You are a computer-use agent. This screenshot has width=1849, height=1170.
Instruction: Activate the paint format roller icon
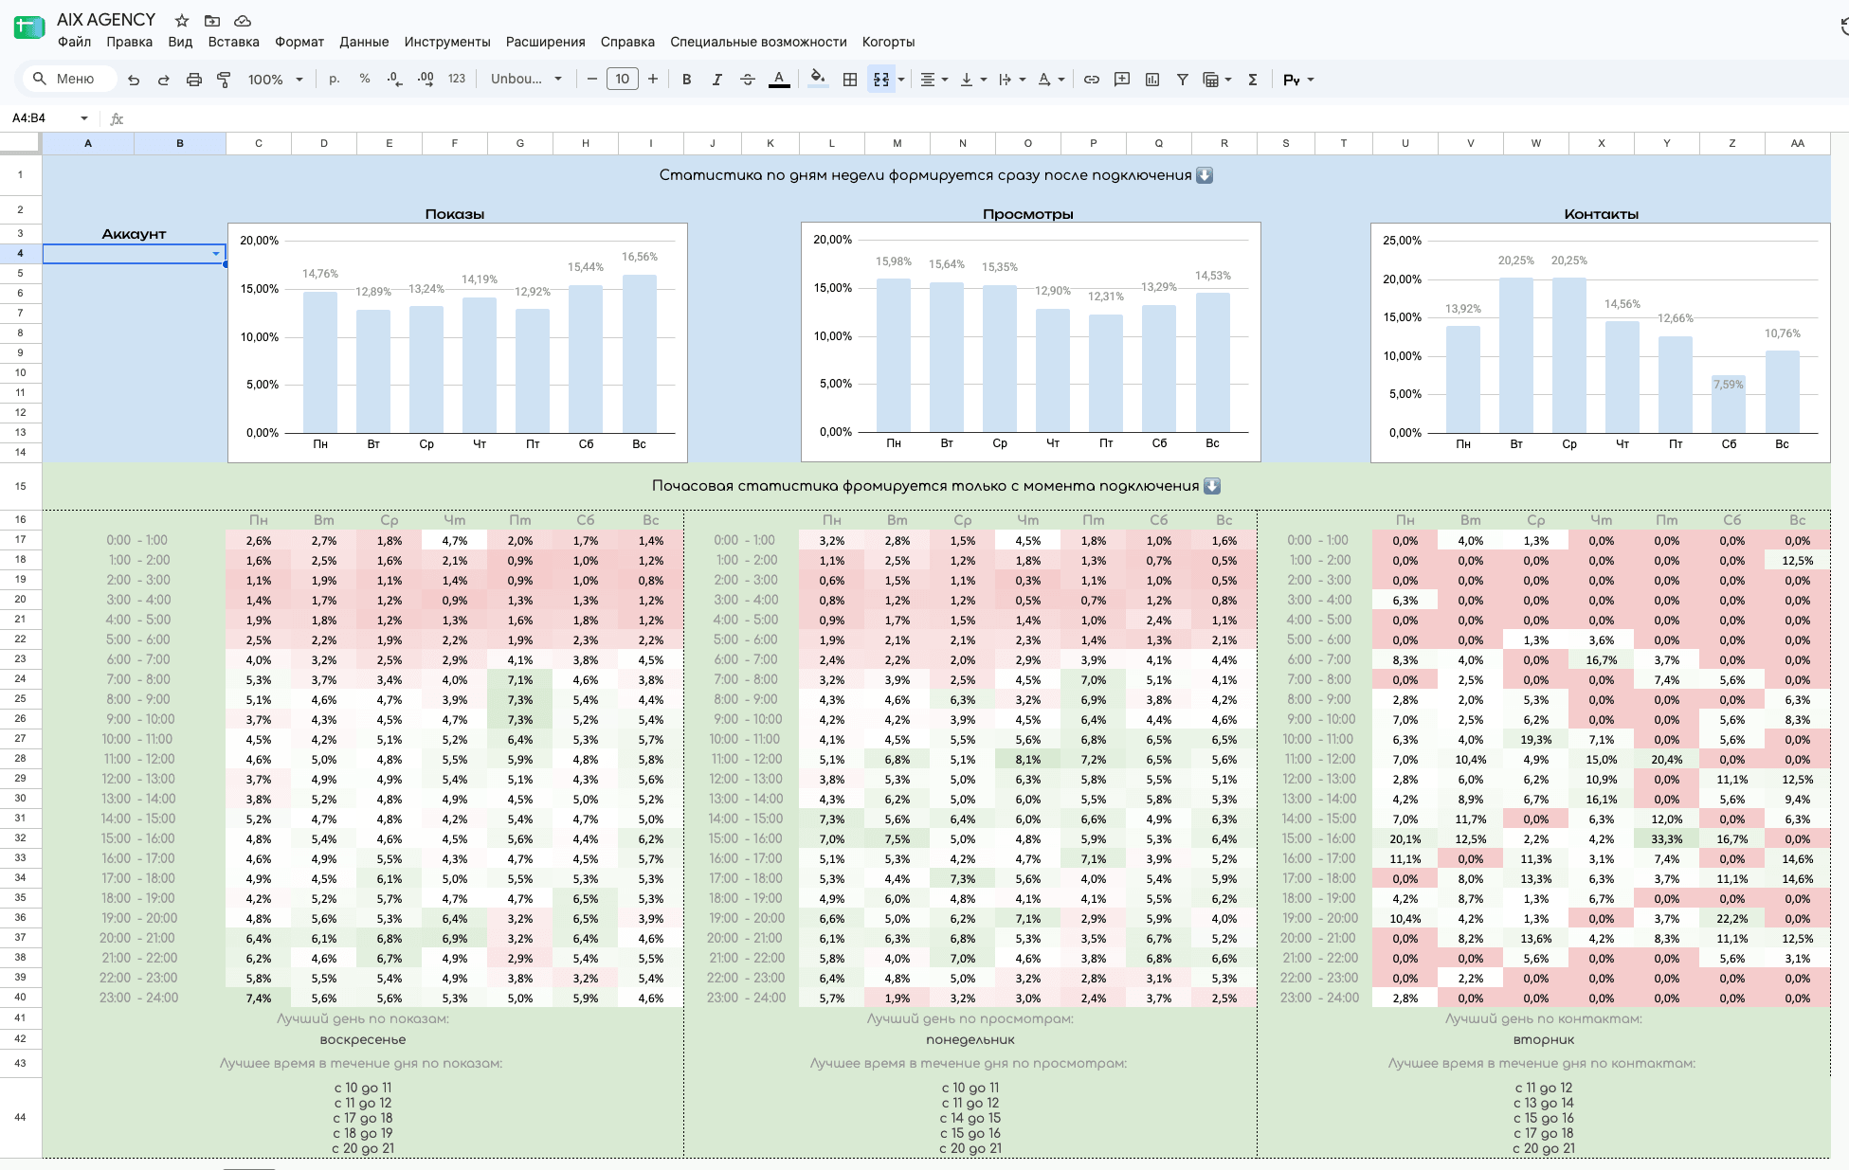[x=224, y=80]
